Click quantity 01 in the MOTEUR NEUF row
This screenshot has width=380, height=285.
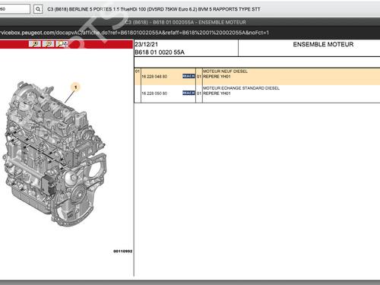click(199, 76)
